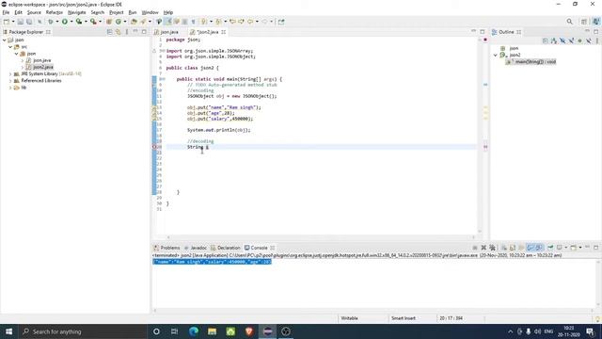The height and width of the screenshot is (339, 602).
Task: Collapse json2 class in Outline
Action: (x=496, y=55)
